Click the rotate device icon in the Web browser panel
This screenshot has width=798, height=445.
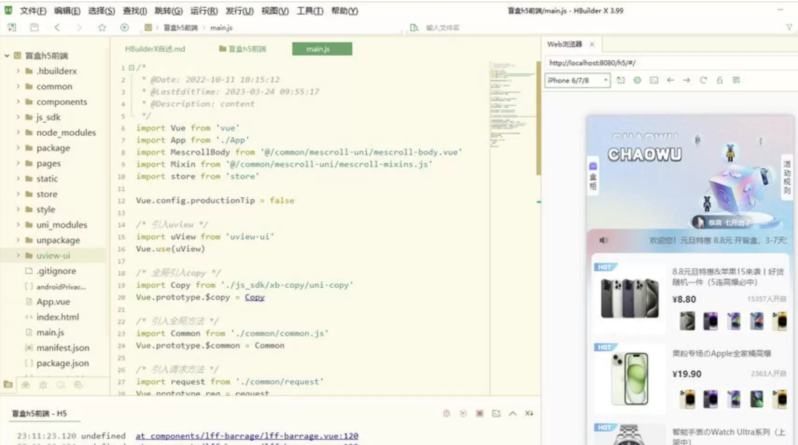pos(621,80)
